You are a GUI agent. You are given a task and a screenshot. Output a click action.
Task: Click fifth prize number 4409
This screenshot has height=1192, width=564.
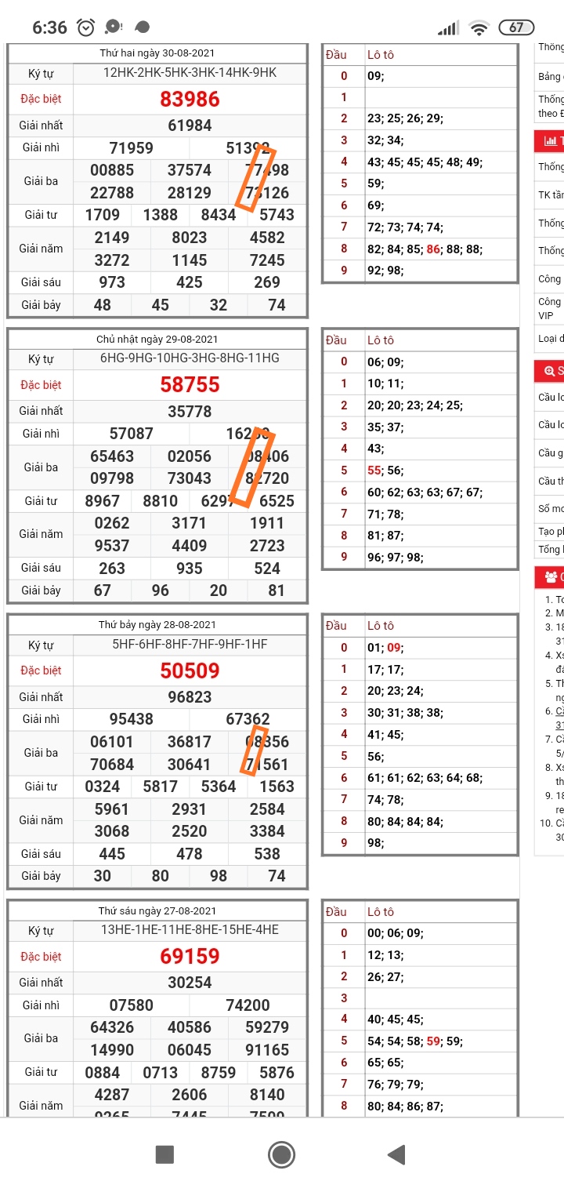click(190, 546)
